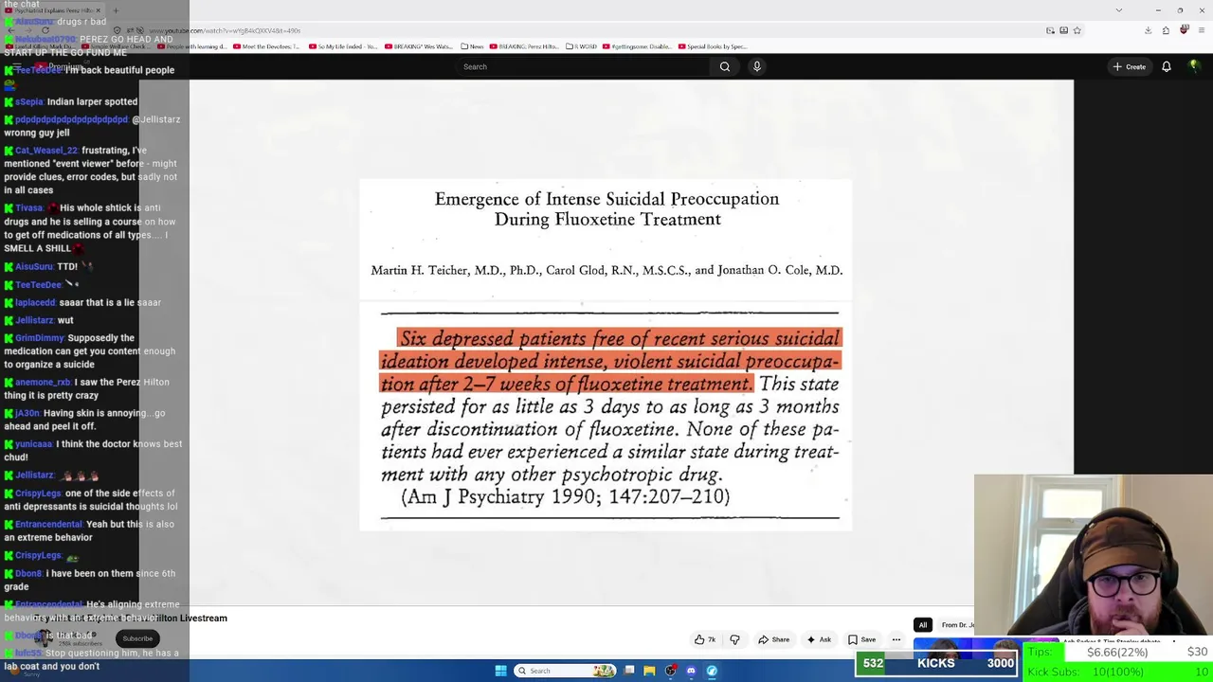Image resolution: width=1213 pixels, height=682 pixels.
Task: Click chat username Cat_Weasel_22
Action: pyautogui.click(x=46, y=151)
